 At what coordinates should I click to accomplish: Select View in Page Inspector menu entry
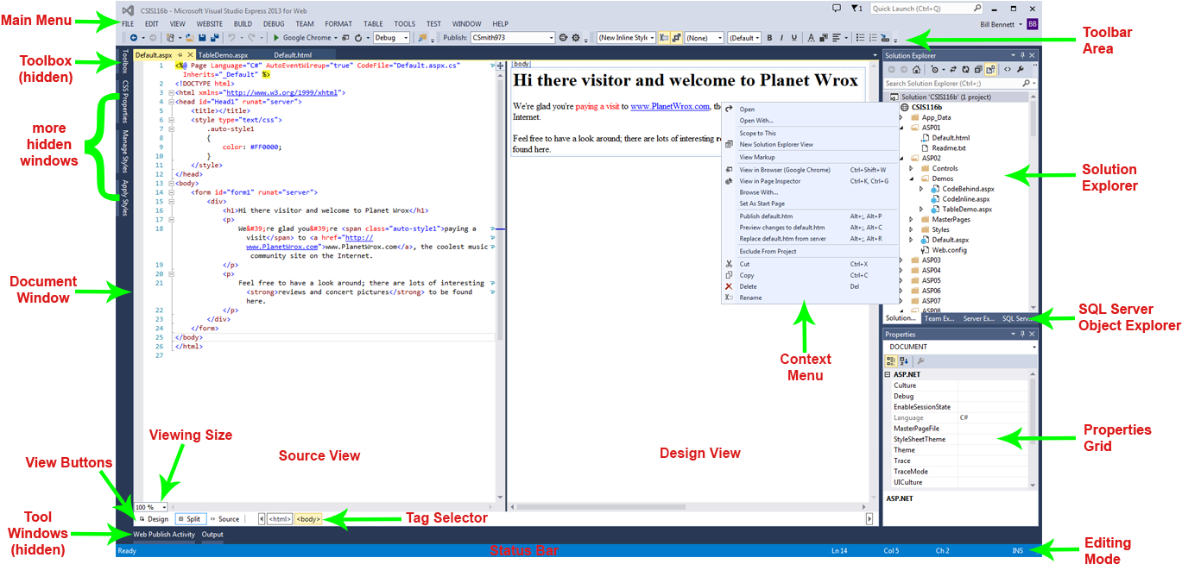point(770,181)
